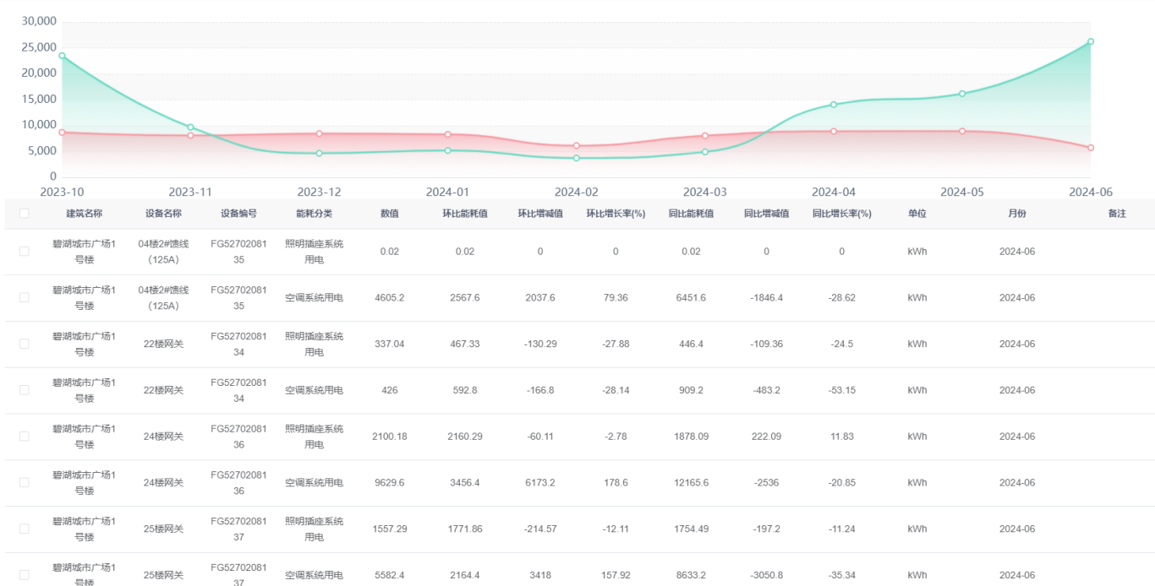Select the growth rate cell 79.36
Image resolution: width=1155 pixels, height=586 pixels.
[616, 298]
